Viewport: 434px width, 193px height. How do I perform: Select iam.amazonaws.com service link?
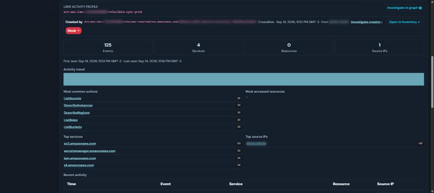coord(80,158)
